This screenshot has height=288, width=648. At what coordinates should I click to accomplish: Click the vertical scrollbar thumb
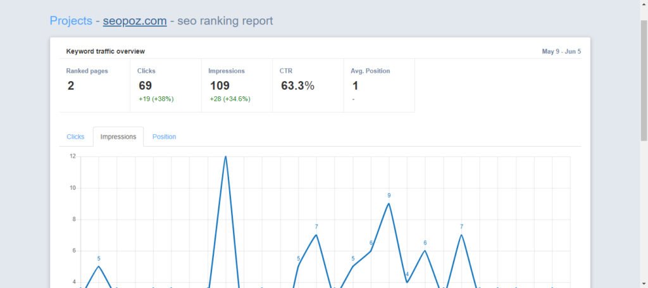(644, 76)
